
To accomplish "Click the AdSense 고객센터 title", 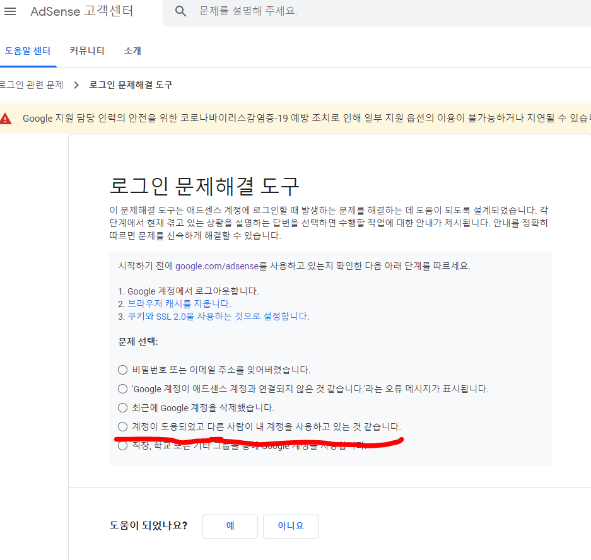I will click(x=82, y=11).
